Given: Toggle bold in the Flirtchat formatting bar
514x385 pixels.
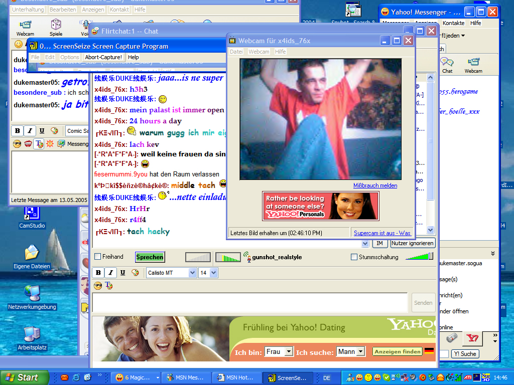Looking at the screenshot, I should (98, 273).
